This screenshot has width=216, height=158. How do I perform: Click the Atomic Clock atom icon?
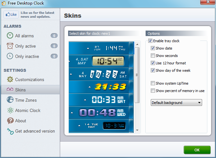(x=10, y=110)
